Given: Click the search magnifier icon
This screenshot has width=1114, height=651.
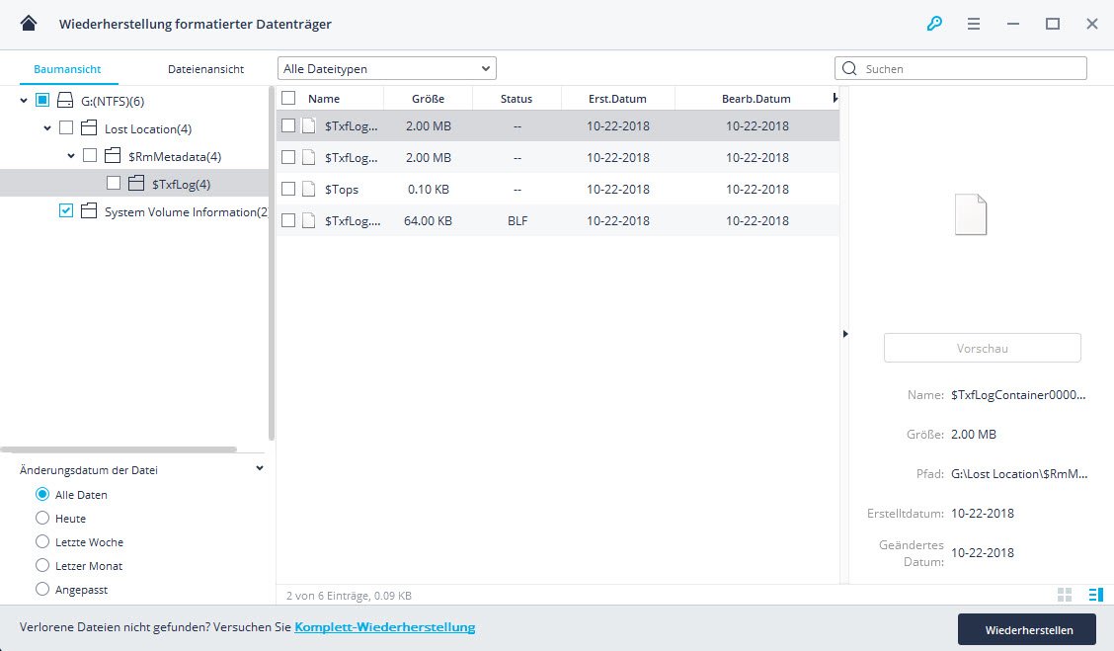Looking at the screenshot, I should pos(849,68).
